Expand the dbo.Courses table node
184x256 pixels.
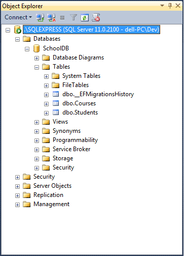46,104
